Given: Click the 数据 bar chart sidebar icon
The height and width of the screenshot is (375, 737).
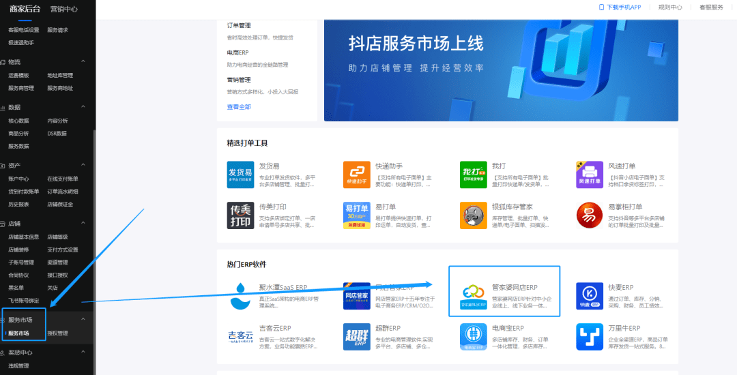Looking at the screenshot, I should 3,108.
